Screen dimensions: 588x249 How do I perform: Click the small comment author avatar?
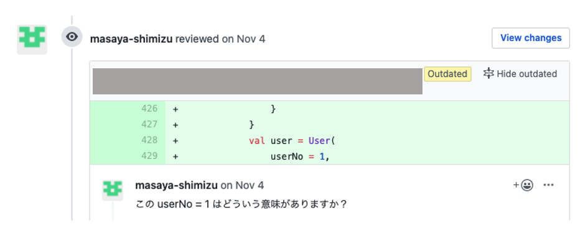click(x=113, y=190)
